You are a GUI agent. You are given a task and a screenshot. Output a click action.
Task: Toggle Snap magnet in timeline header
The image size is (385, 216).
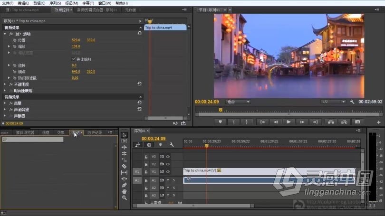[149, 145]
